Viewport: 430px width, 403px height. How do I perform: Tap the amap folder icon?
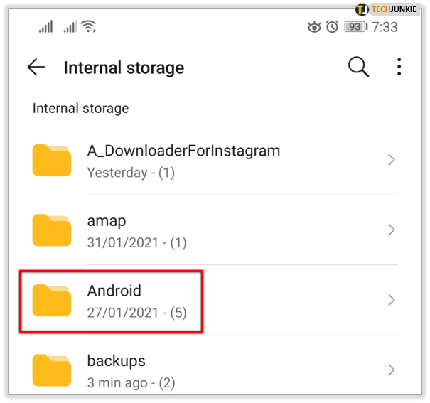[x=52, y=230]
